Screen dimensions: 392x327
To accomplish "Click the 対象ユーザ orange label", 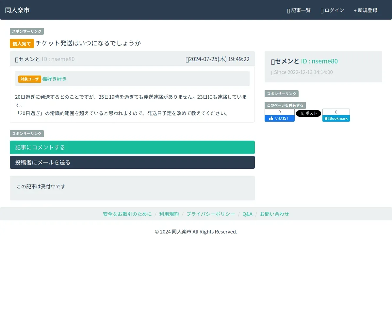I will [x=30, y=79].
